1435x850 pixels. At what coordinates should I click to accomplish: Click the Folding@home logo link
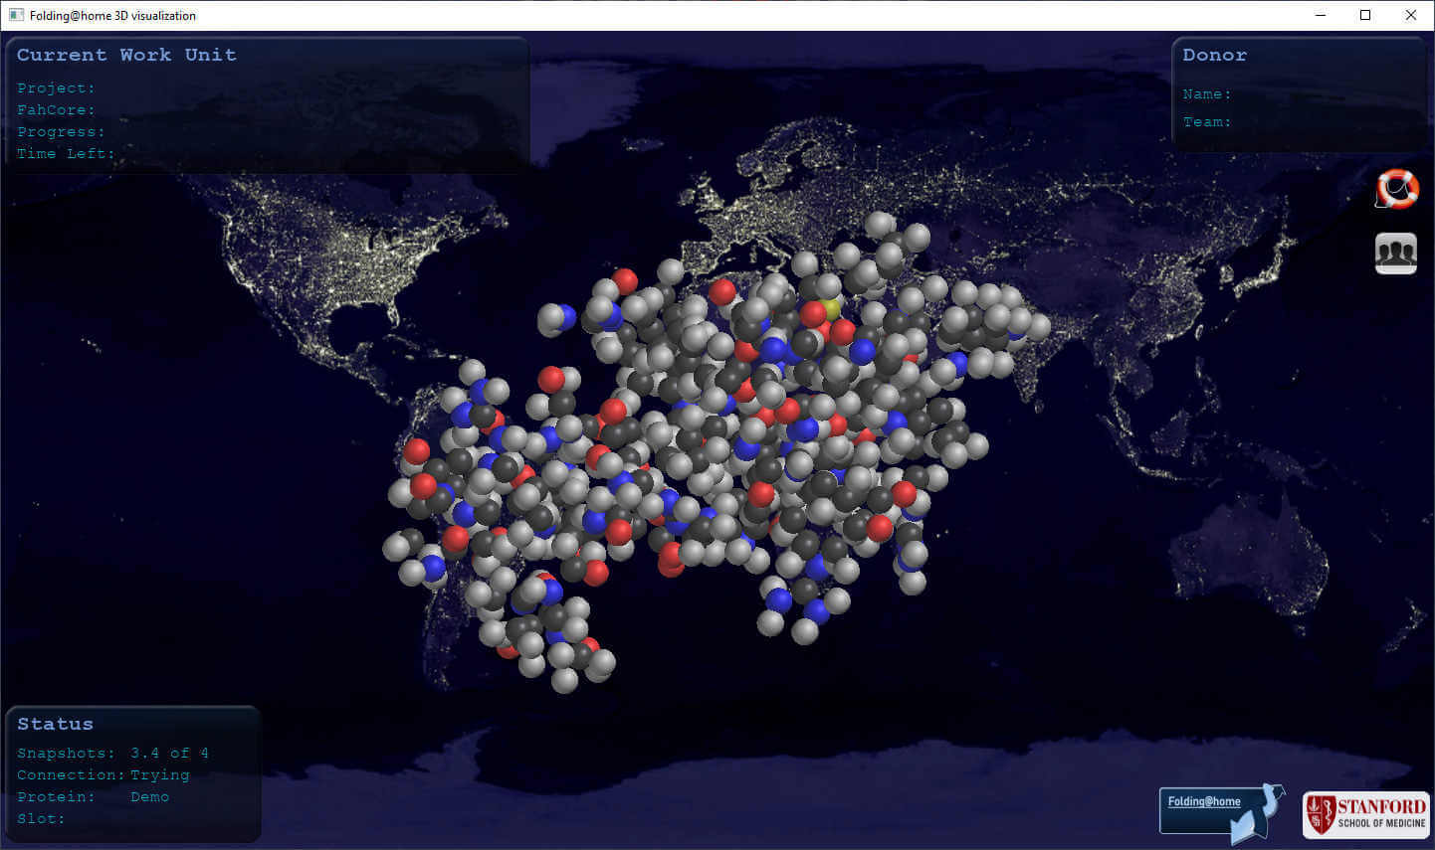pos(1221,812)
